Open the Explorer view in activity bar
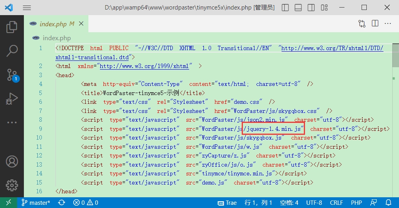The width and height of the screenshot is (399, 208). click(12, 27)
